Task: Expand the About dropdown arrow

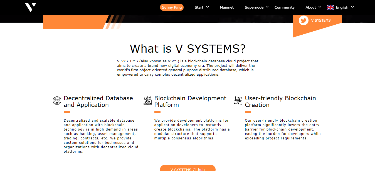Action: (320, 7)
